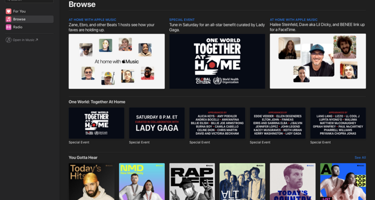Click the You Gotta Hear section title

83,157
